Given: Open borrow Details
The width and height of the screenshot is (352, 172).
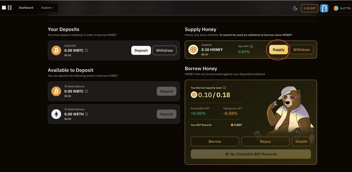Looking at the screenshot, I should coord(301,141).
